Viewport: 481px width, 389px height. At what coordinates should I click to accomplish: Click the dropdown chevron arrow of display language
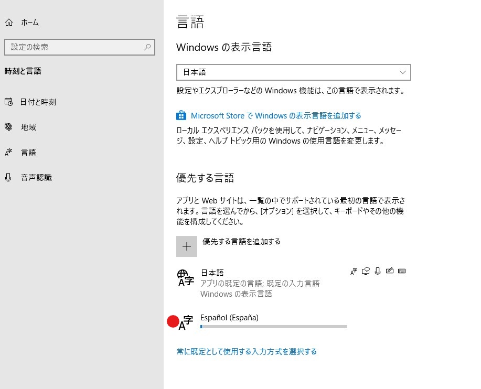[402, 72]
